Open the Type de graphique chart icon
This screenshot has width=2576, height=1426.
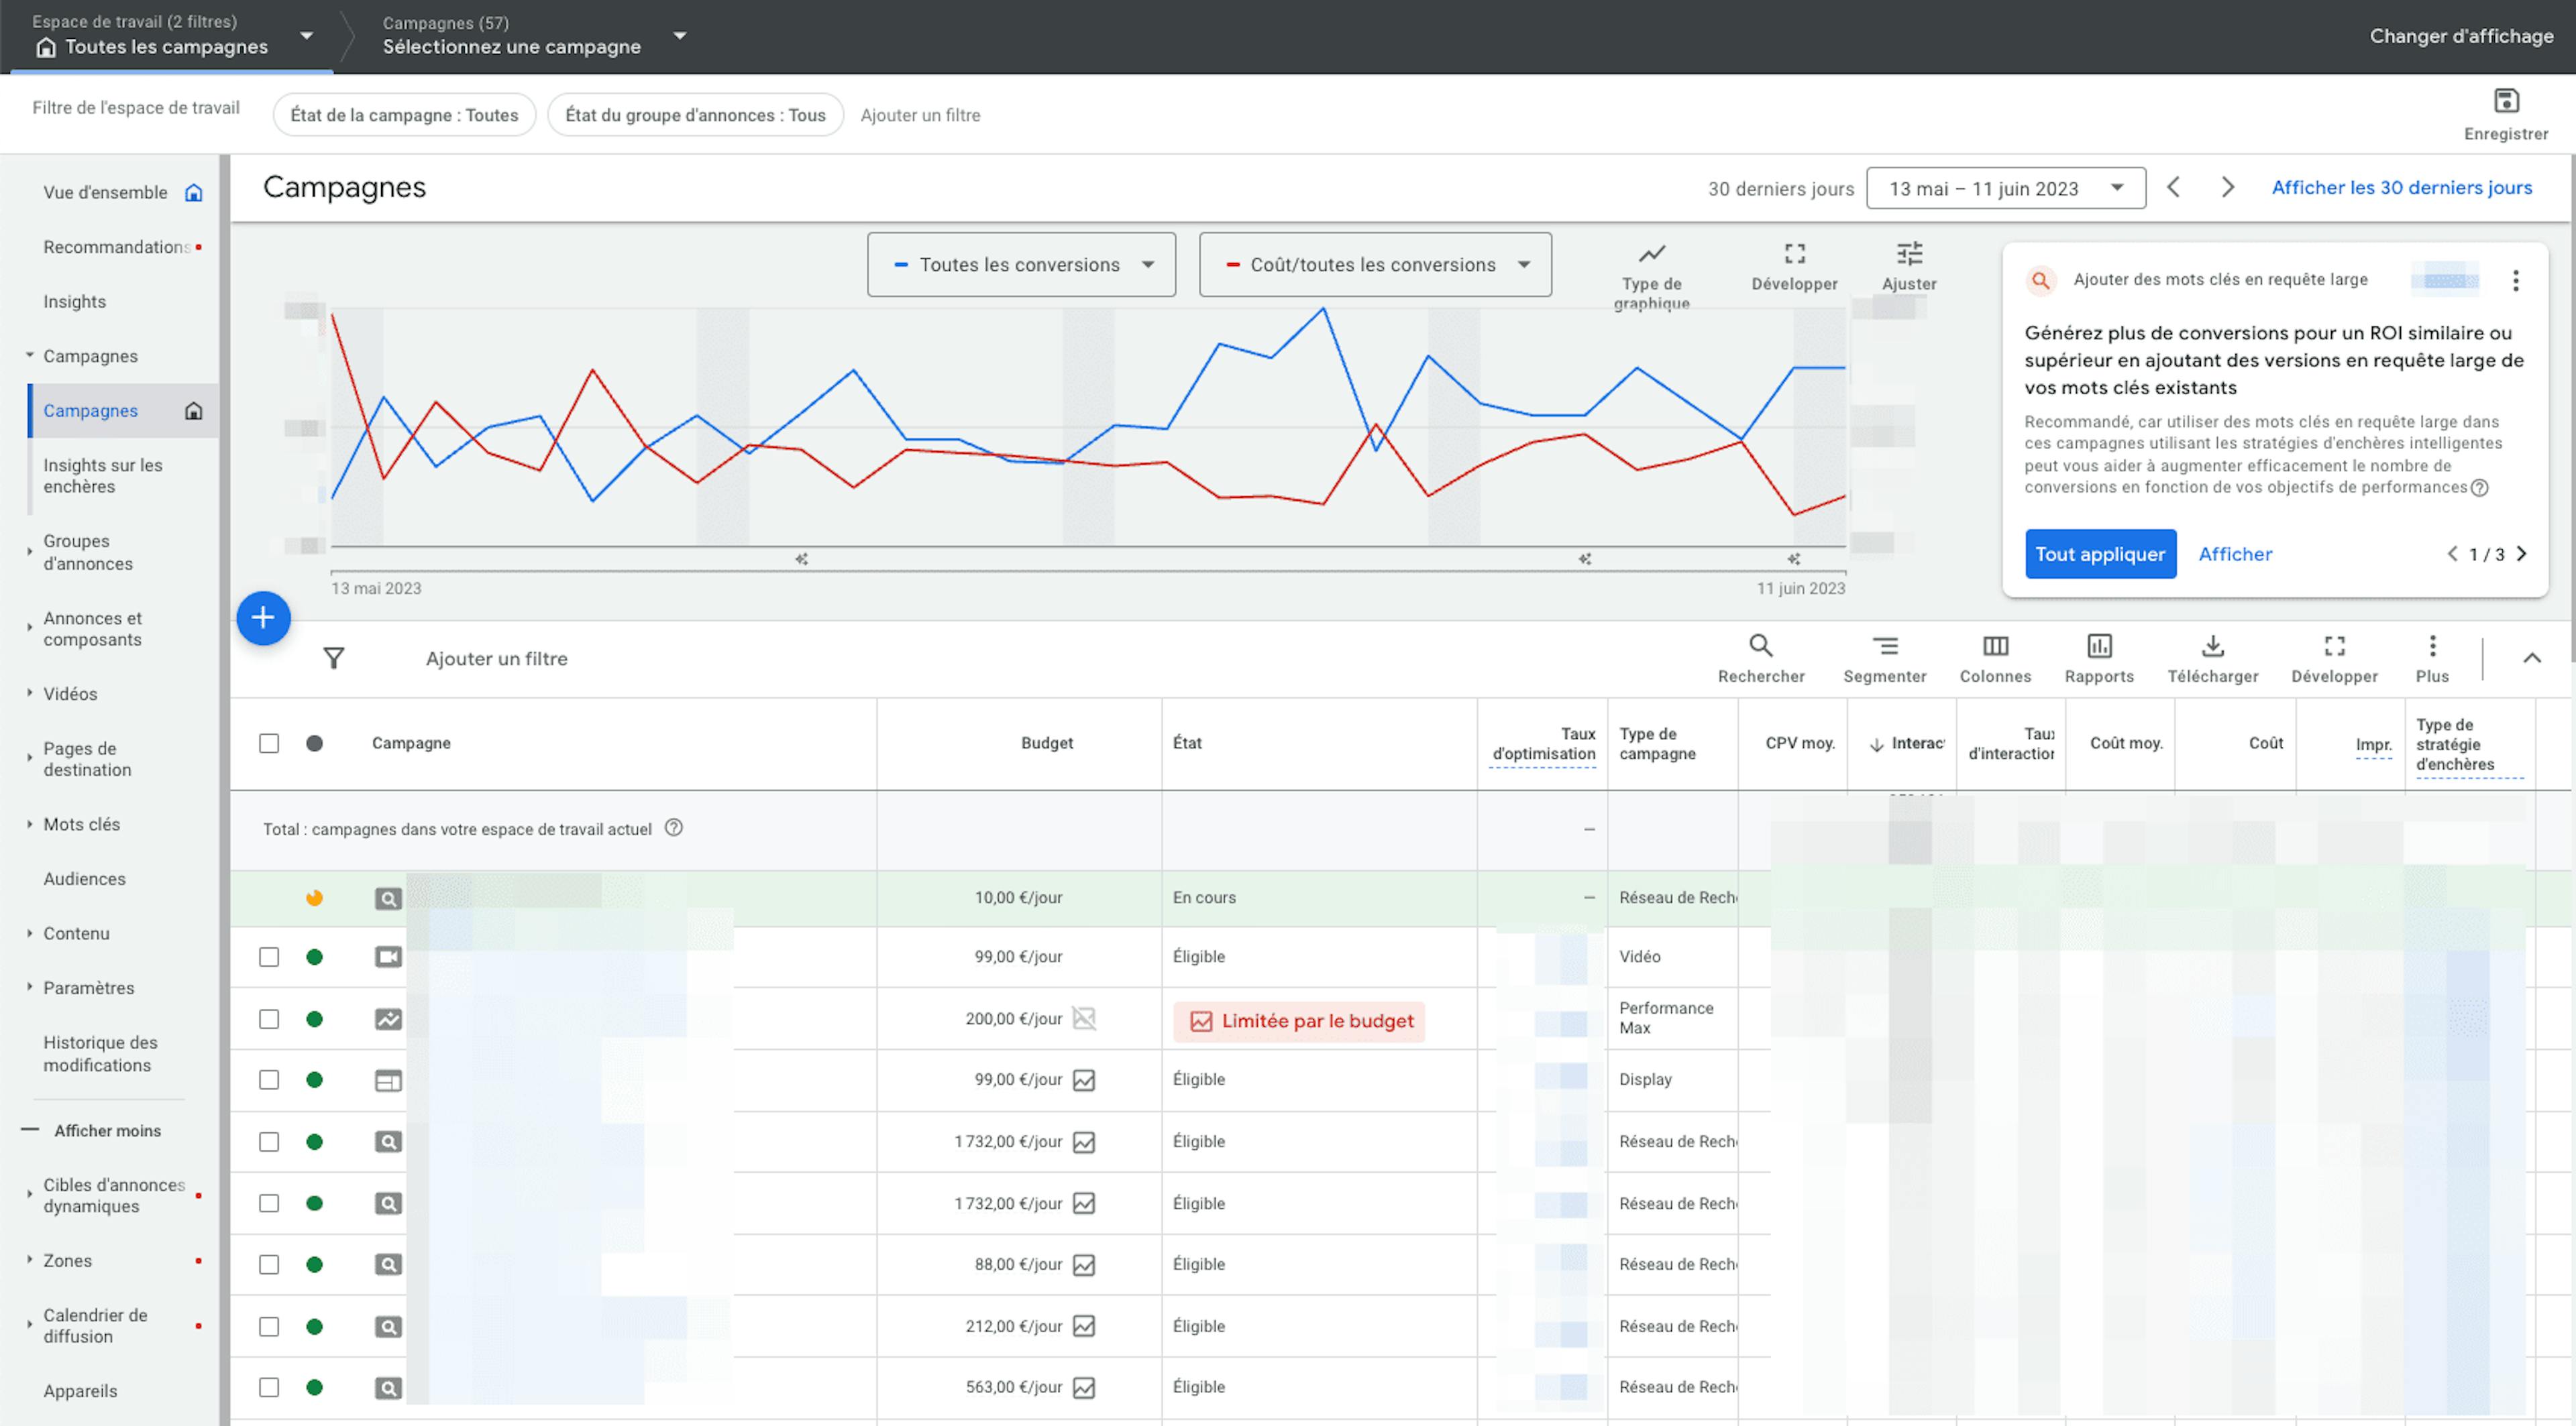click(1651, 254)
